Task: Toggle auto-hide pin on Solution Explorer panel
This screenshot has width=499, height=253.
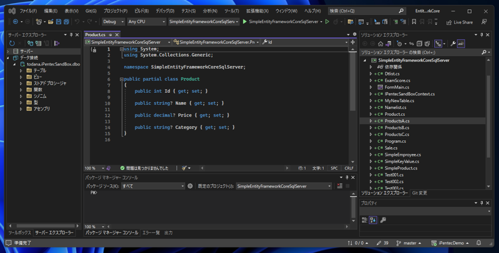Action: 482,35
